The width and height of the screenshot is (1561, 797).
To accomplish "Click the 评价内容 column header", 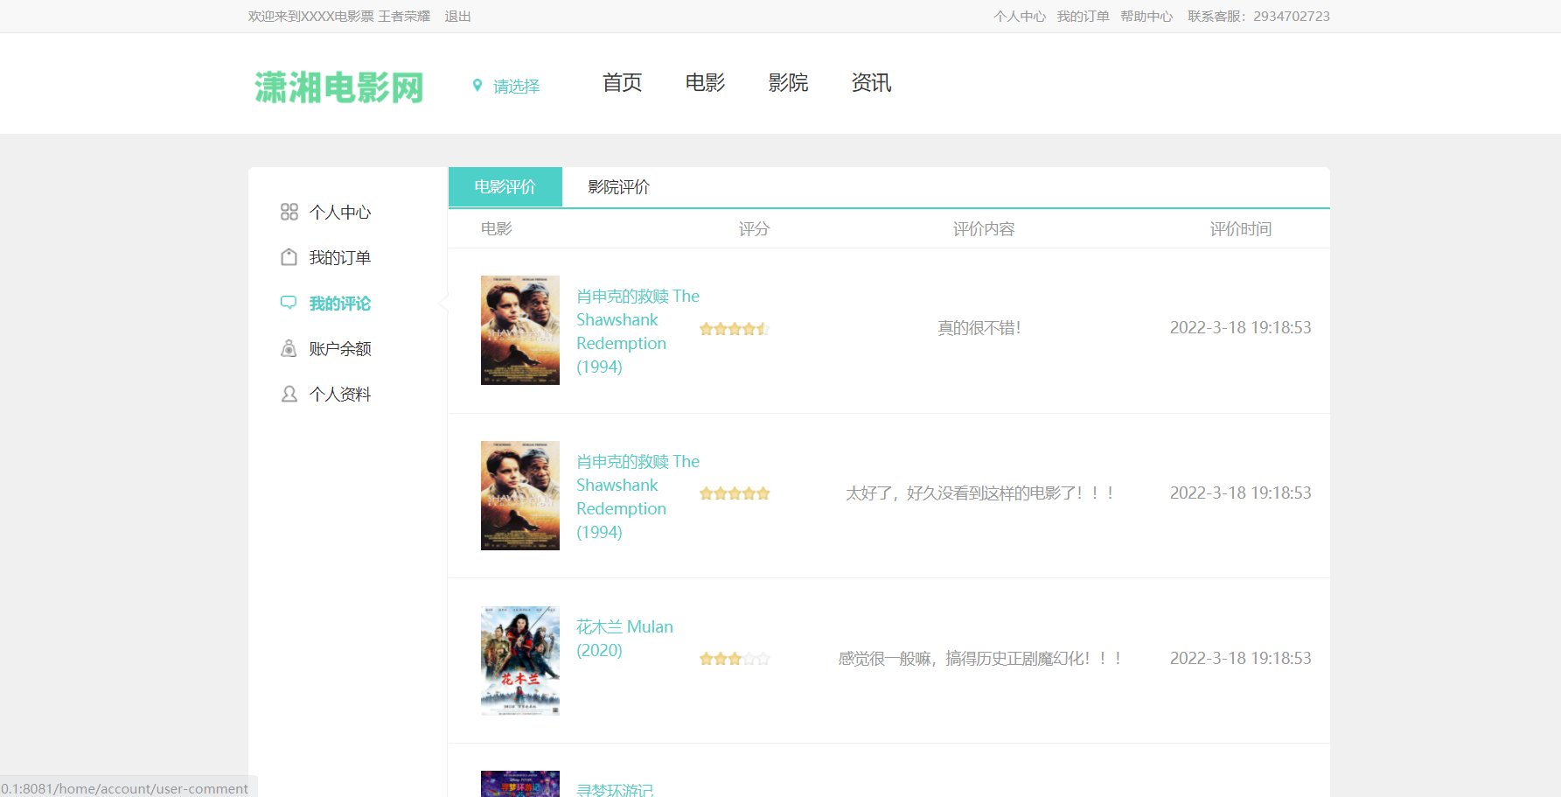I will coord(984,229).
